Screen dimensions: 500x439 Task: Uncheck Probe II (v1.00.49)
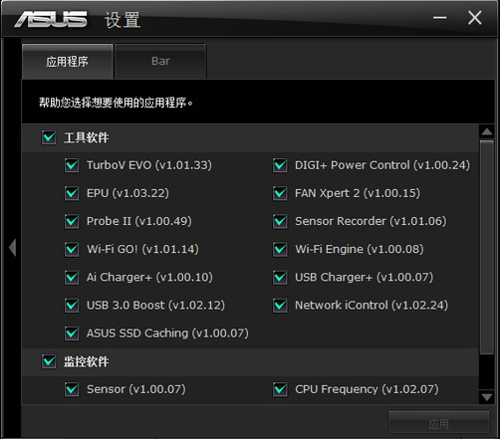72,221
